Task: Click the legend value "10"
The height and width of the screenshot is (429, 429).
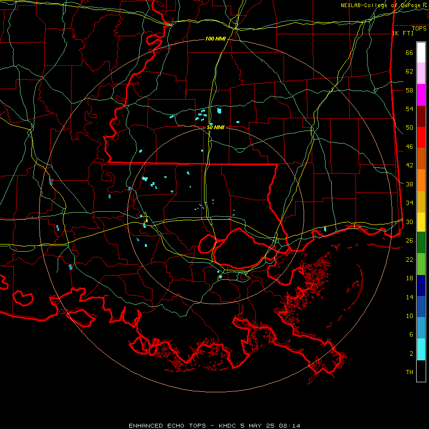Action: pyautogui.click(x=409, y=316)
